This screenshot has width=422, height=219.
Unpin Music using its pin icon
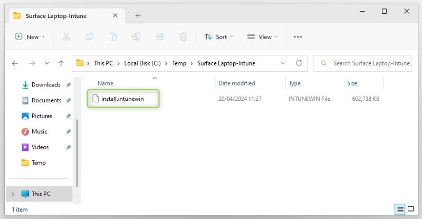point(69,132)
